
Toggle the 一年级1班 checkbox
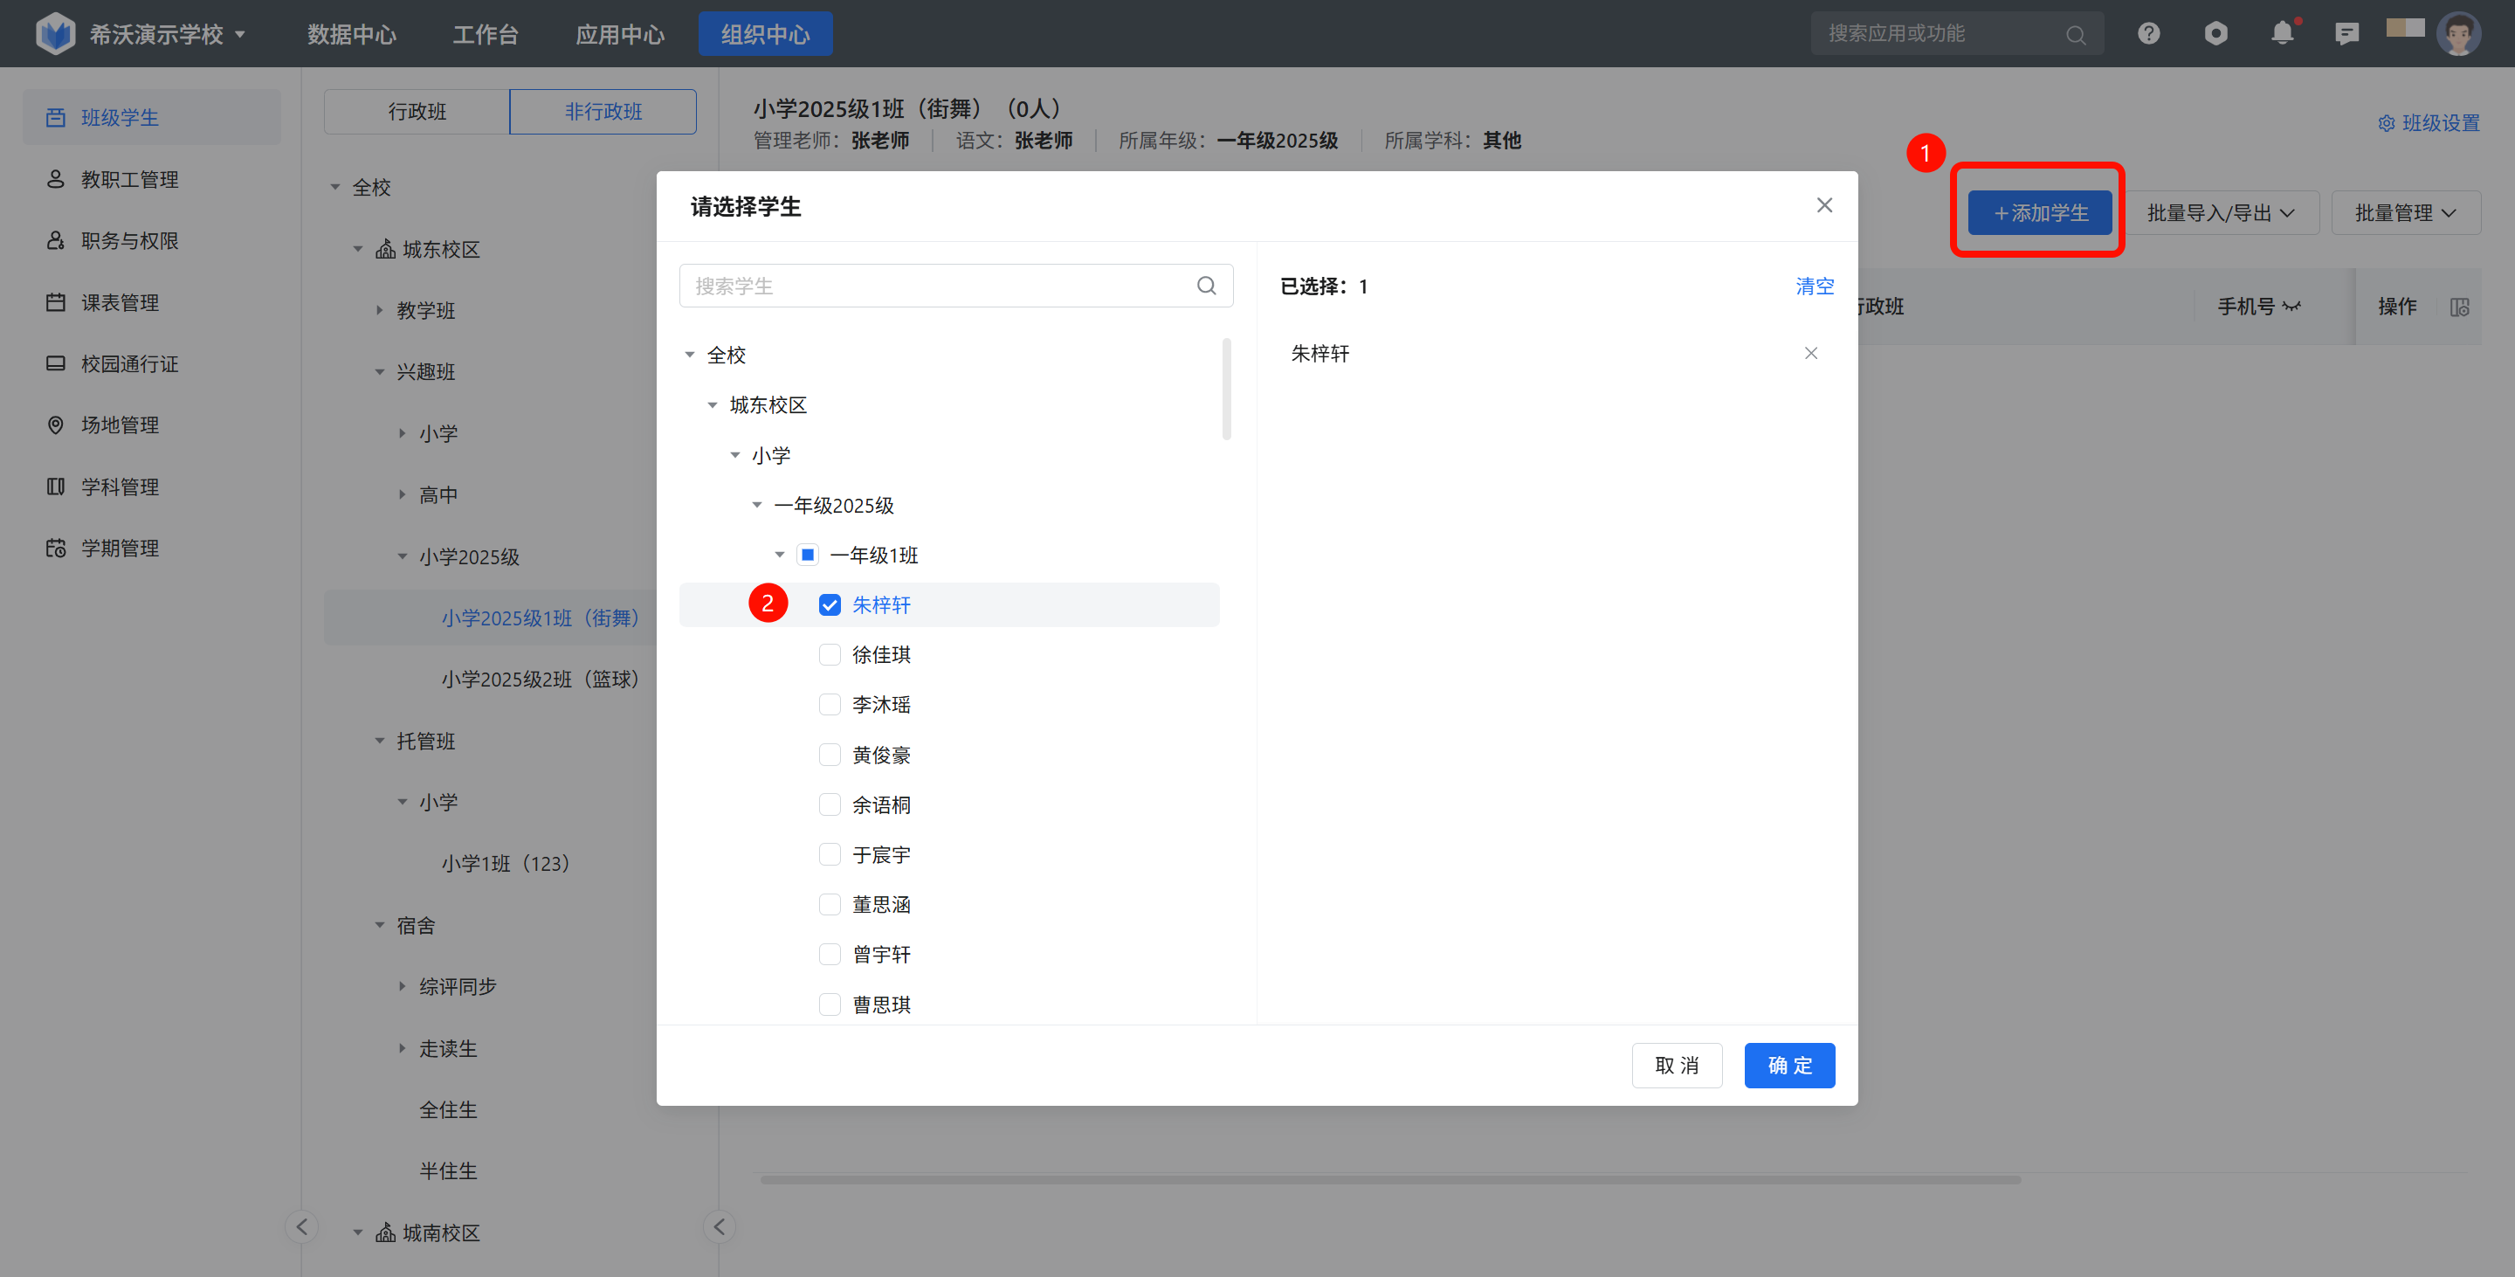pyautogui.click(x=808, y=556)
